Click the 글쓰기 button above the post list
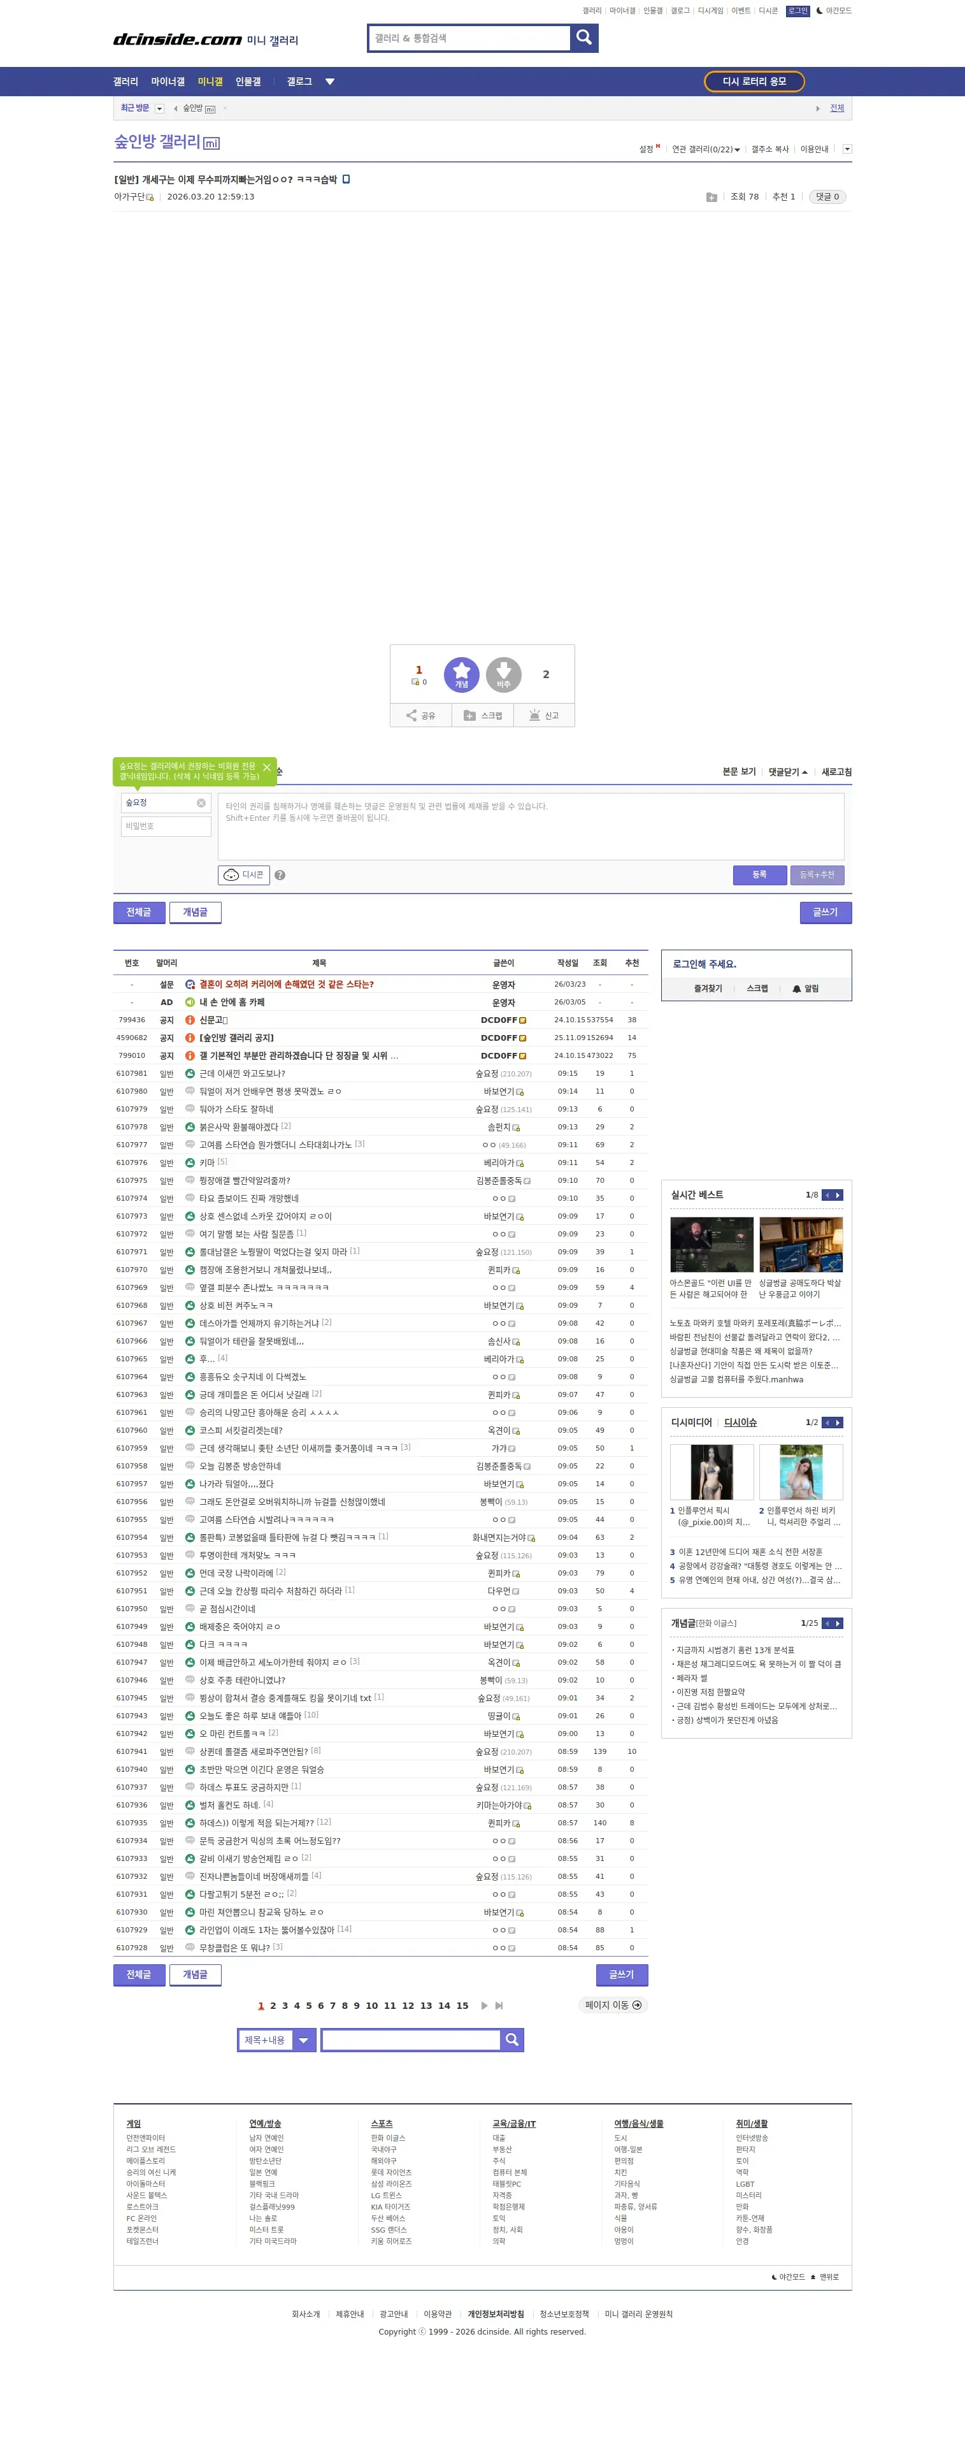Viewport: 965px width, 2455px height. point(826,913)
